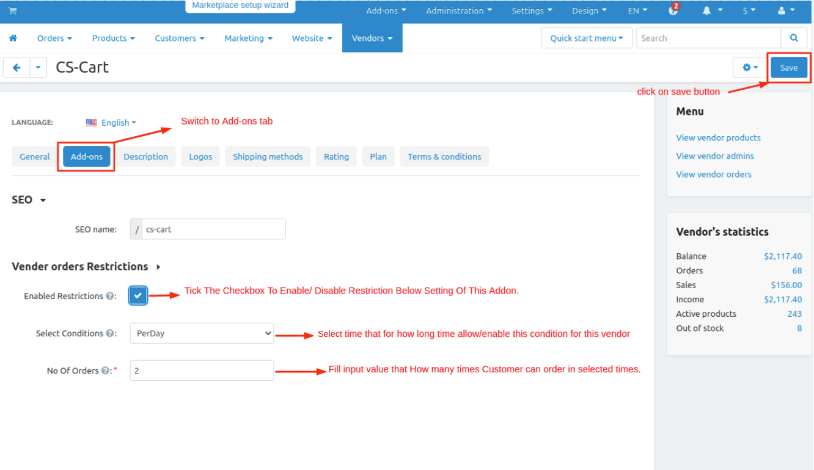Switch to the Shipping methods tab
Screen dimensions: 814x470
pyautogui.click(x=268, y=156)
